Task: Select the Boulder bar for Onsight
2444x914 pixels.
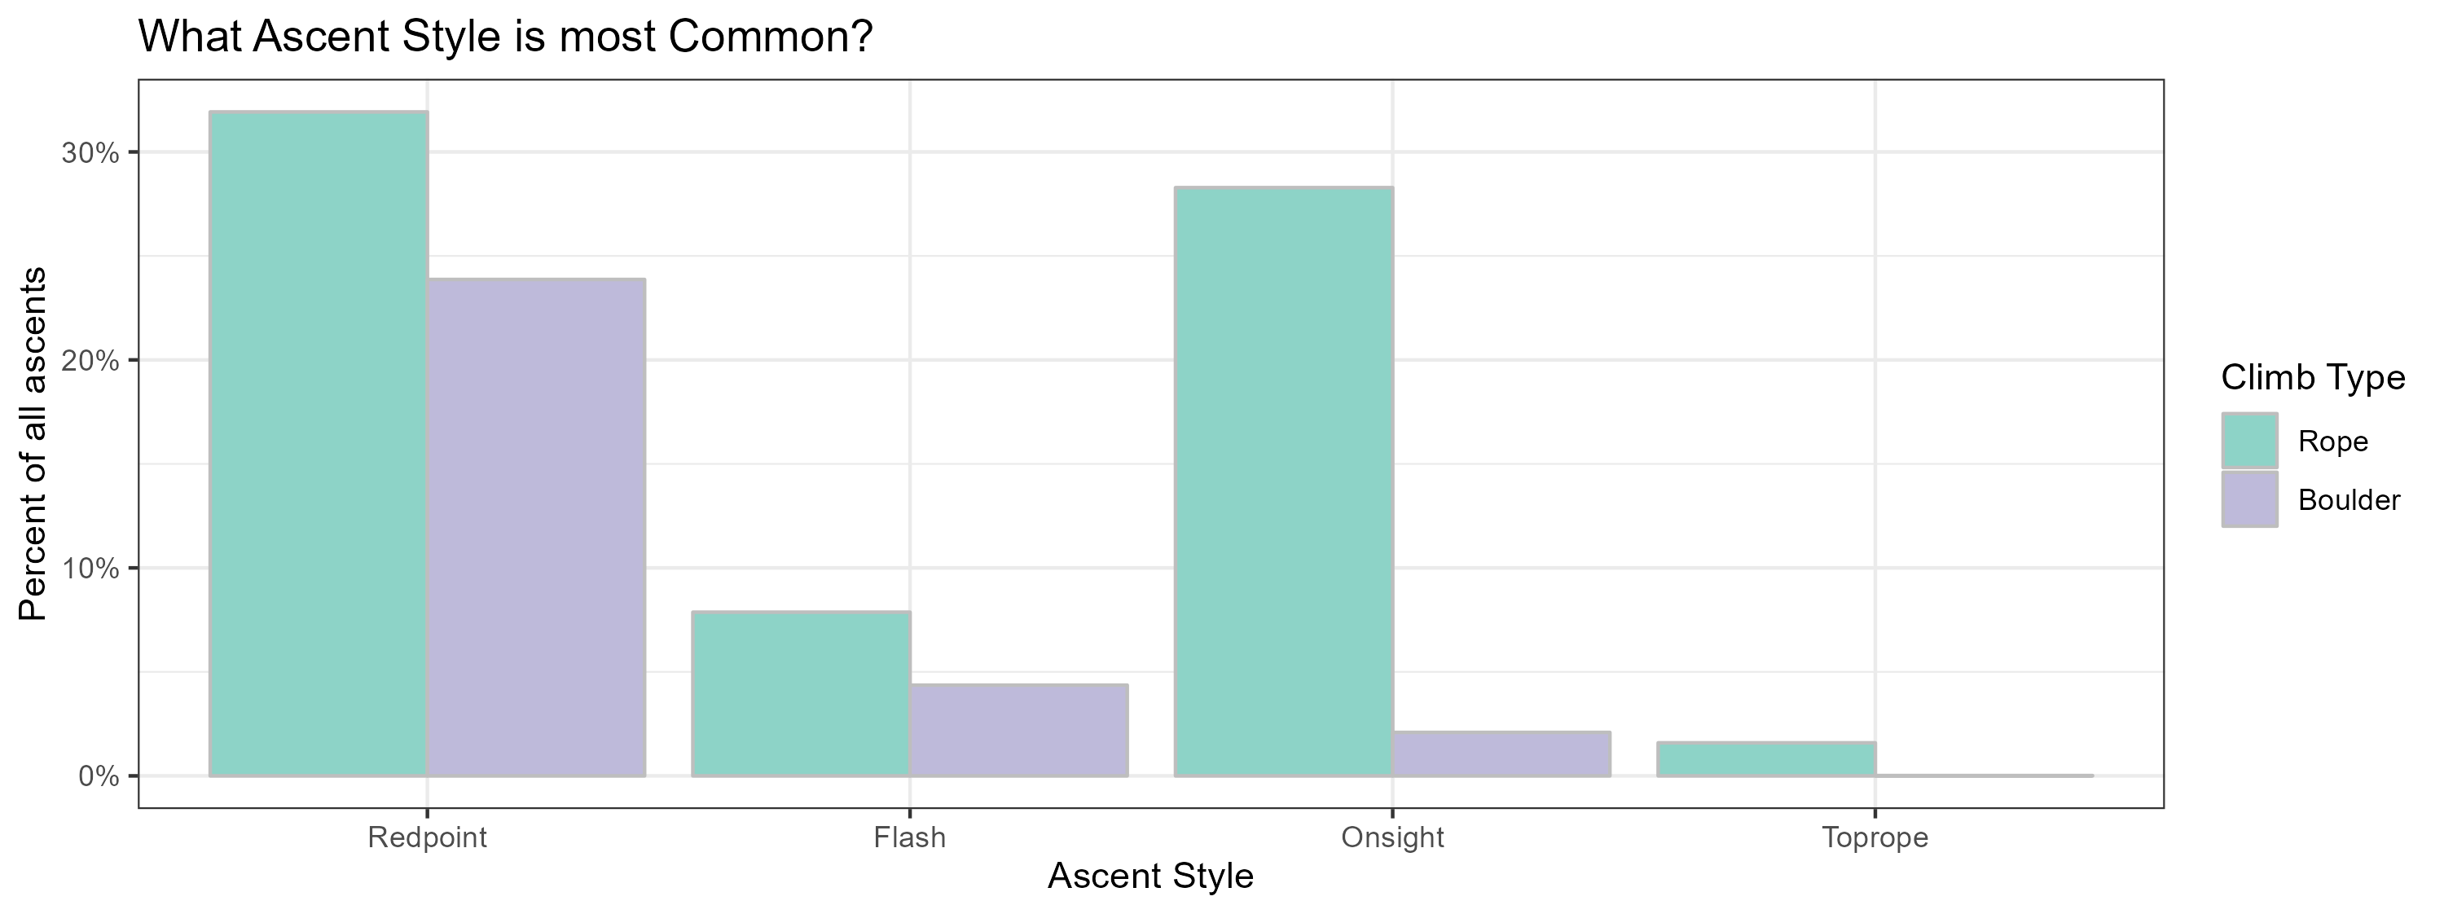Action: pos(1501,754)
